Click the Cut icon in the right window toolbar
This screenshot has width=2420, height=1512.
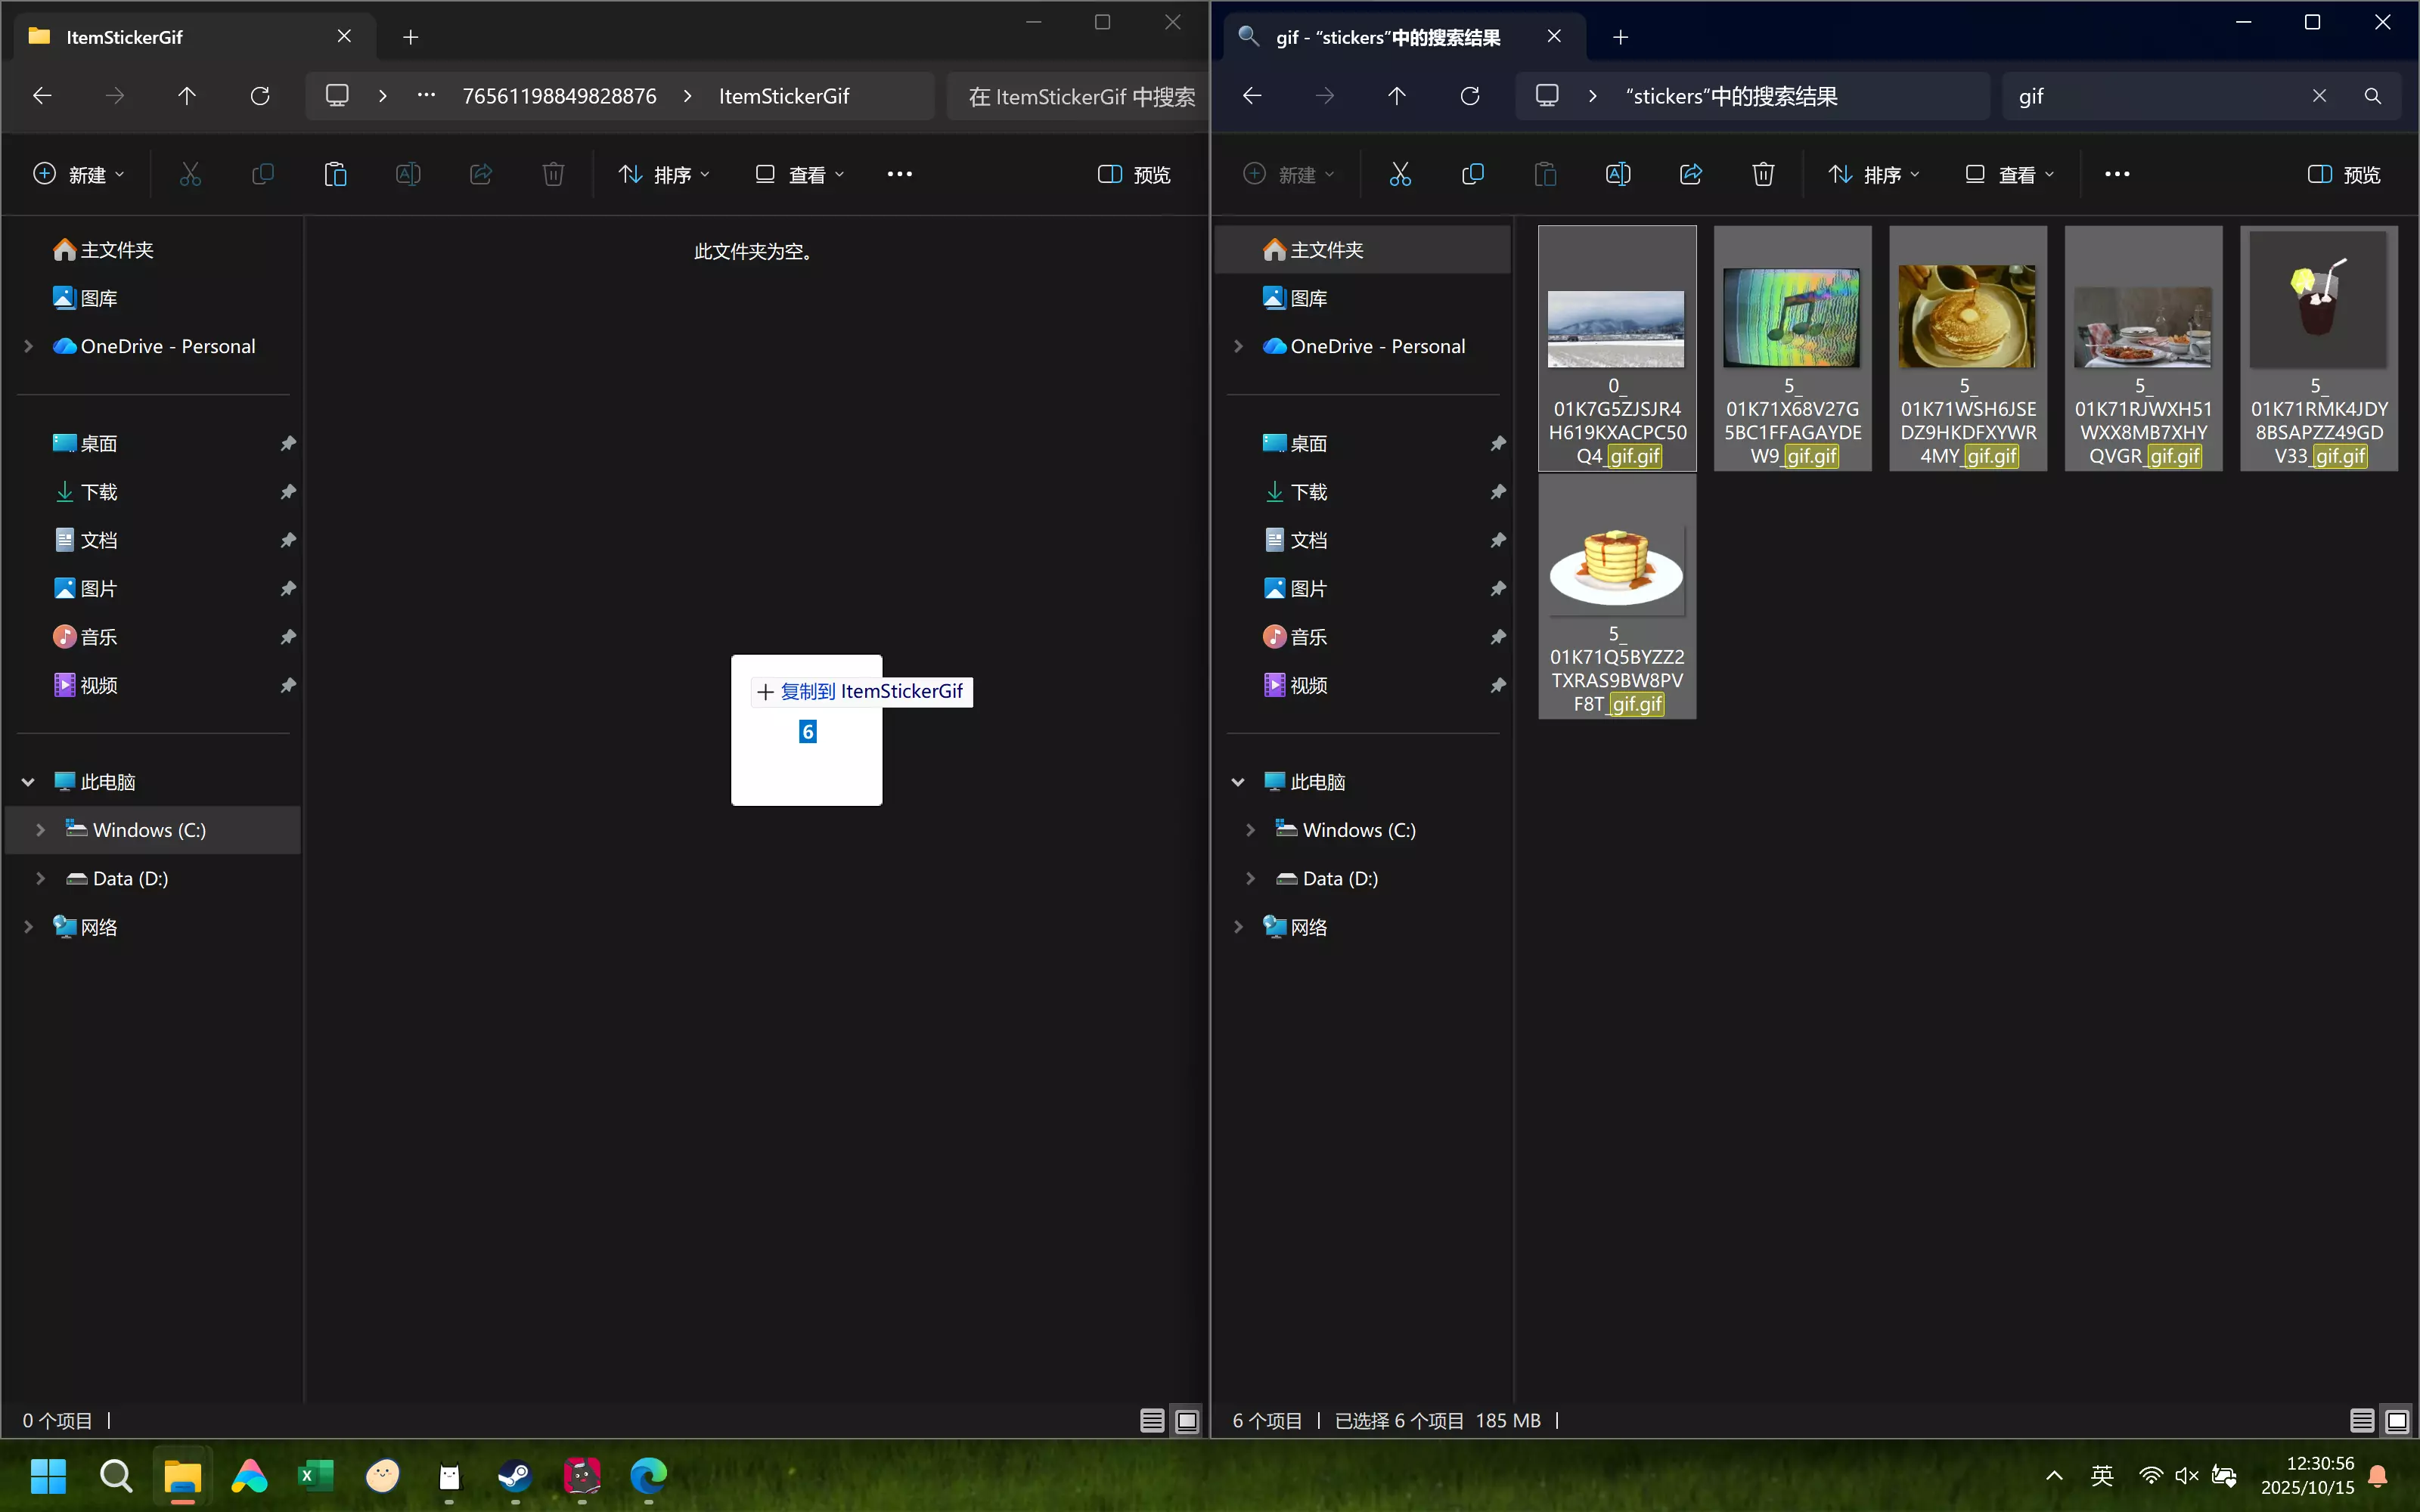(x=1400, y=174)
